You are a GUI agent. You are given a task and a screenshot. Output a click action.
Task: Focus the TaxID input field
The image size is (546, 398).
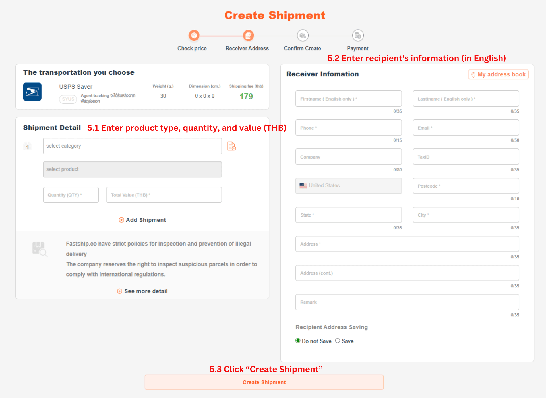(x=466, y=157)
